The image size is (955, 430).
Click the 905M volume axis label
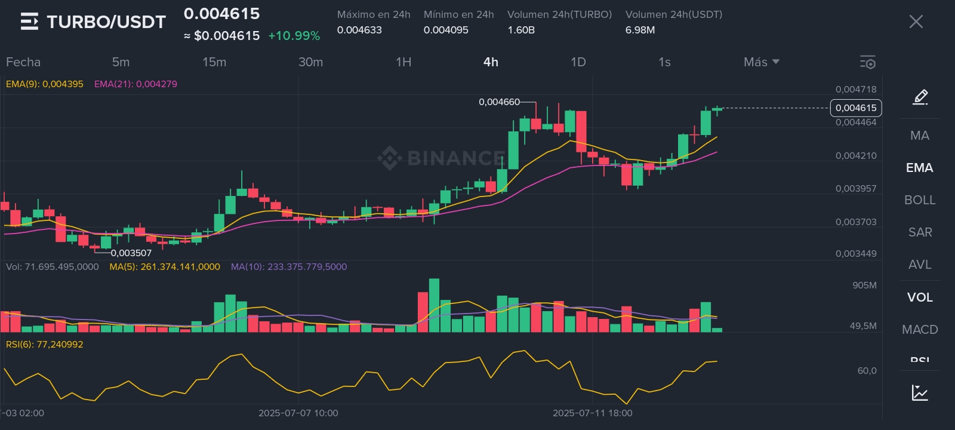point(864,285)
